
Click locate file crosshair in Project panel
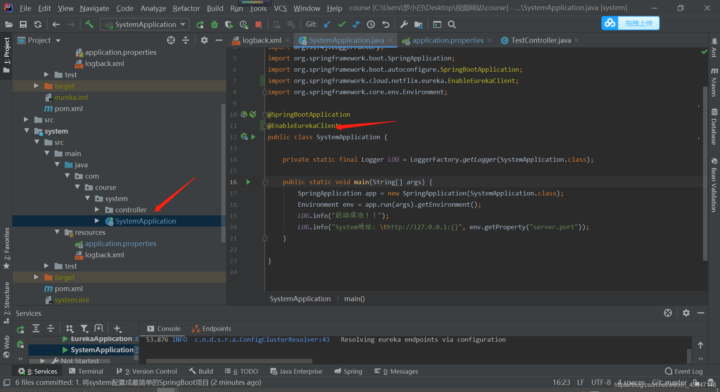point(171,40)
